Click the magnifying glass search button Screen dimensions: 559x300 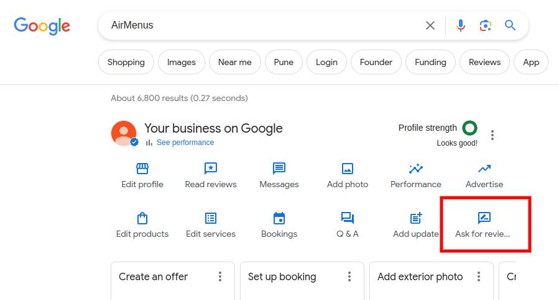[x=510, y=25]
